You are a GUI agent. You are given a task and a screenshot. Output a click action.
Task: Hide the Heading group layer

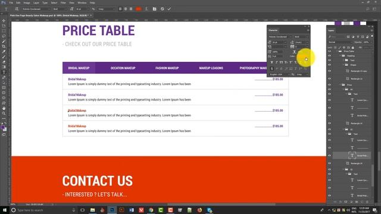pos(329,56)
